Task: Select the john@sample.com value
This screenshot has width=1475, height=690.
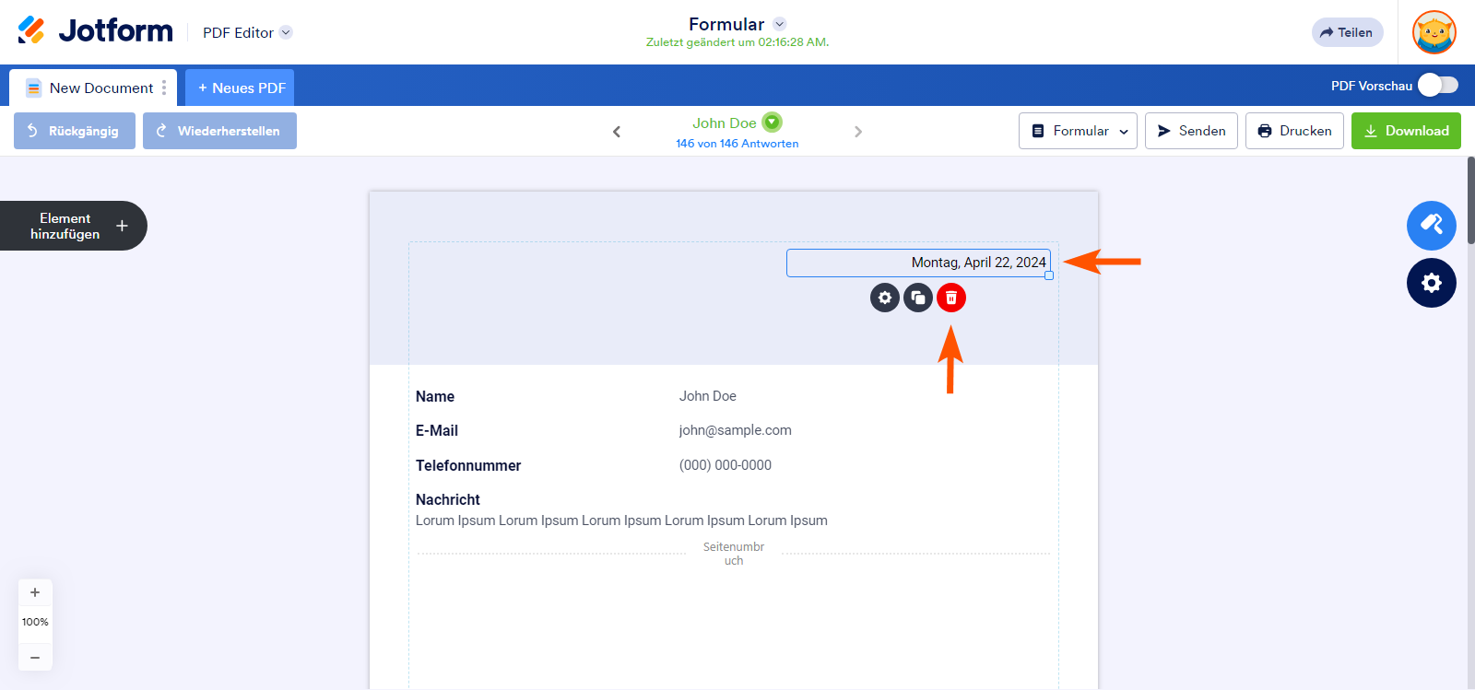Action: point(736,430)
